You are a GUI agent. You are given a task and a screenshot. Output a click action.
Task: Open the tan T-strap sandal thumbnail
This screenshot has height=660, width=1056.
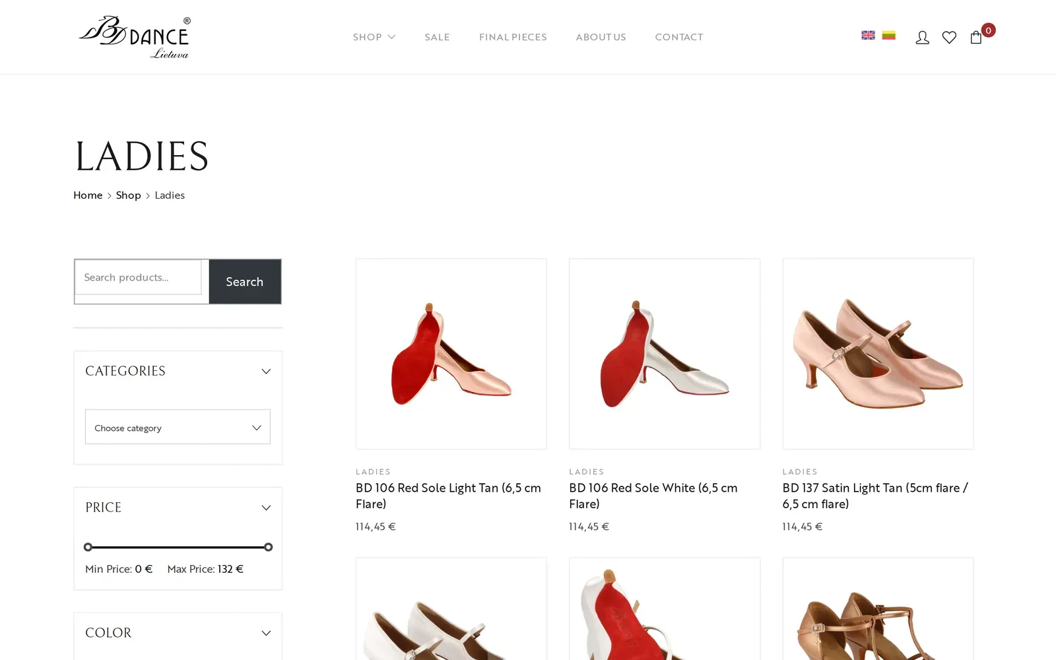(x=878, y=609)
